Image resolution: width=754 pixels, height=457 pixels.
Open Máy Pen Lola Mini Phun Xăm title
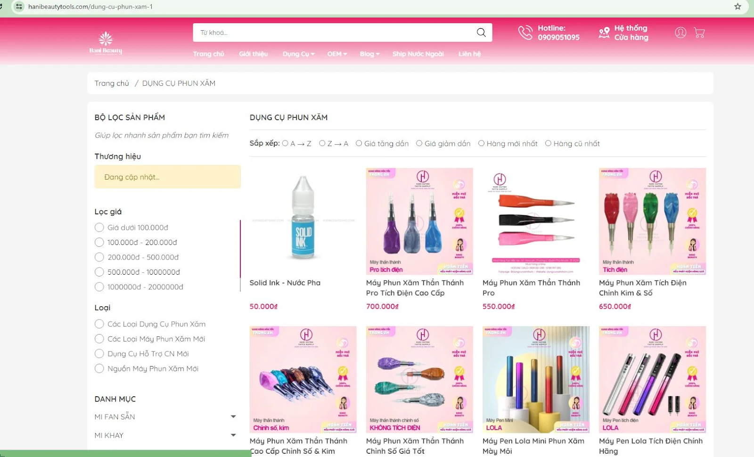click(x=533, y=446)
